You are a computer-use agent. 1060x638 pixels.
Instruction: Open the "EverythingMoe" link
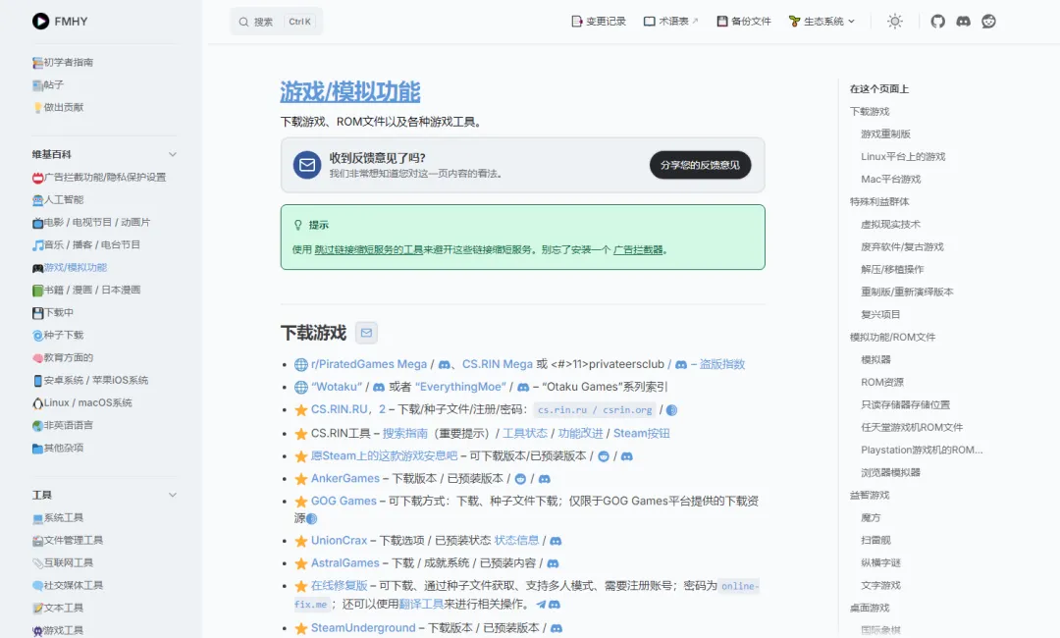460,387
